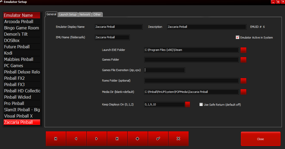Add a new emulator with plus button
Screen dimensions: 285x149
point(138,139)
